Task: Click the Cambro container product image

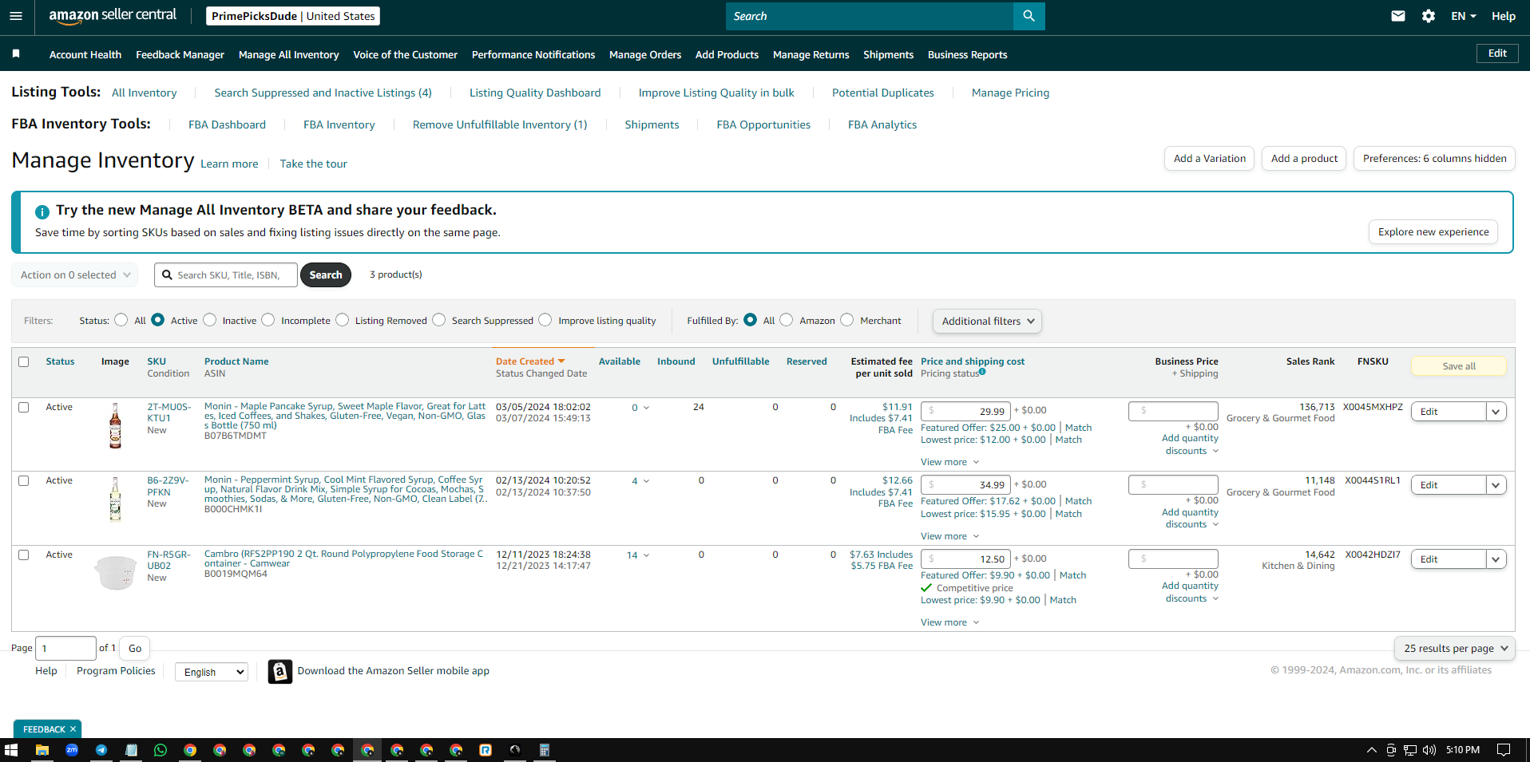Action: coord(116,571)
